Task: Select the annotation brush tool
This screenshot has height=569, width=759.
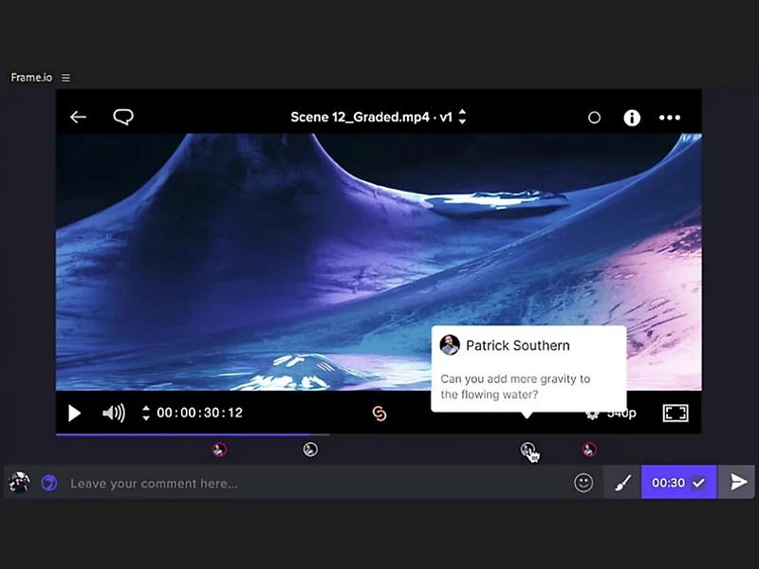Action: [x=622, y=482]
